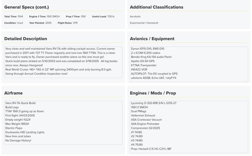Click the 'New tires and tubes' line
The width and height of the screenshot is (252, 156).
coord(18,136)
